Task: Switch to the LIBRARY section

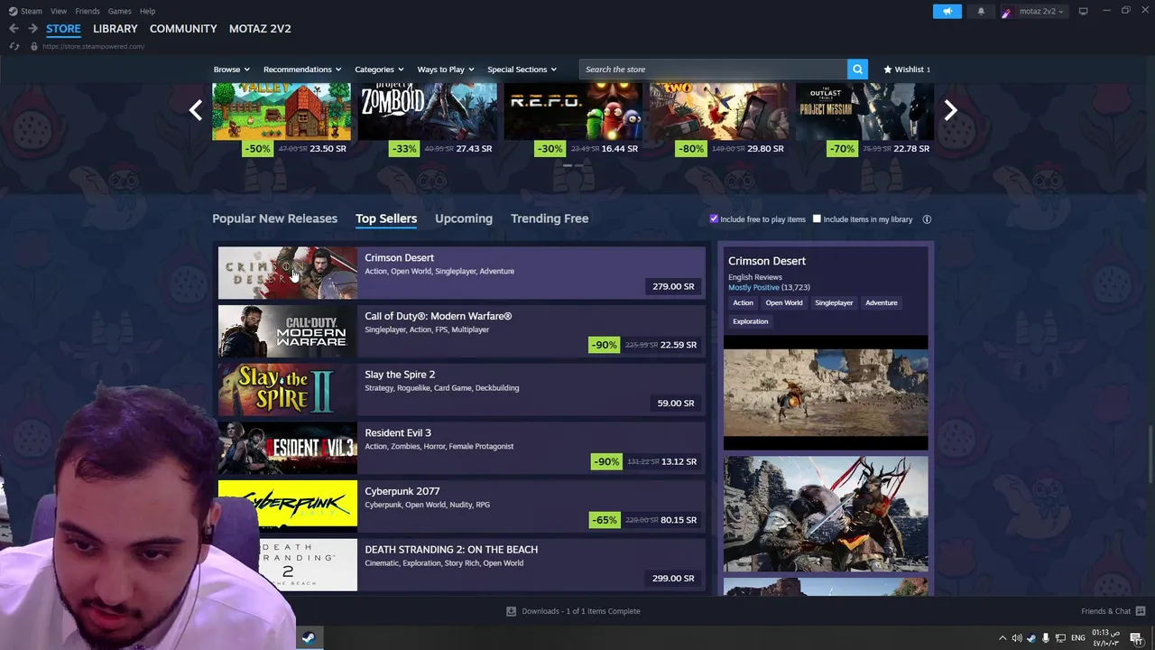Action: [115, 29]
